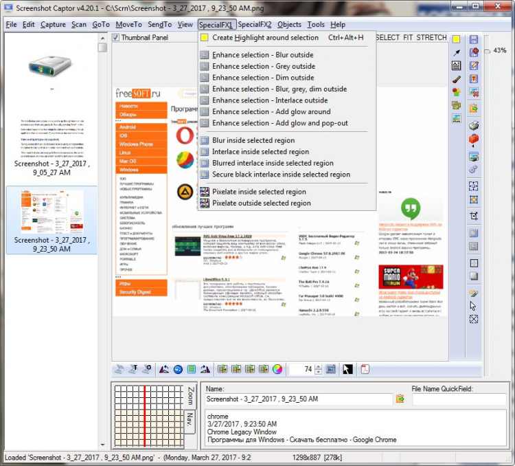Open the red toolbox icon
The height and width of the screenshot is (466, 515).
474,139
